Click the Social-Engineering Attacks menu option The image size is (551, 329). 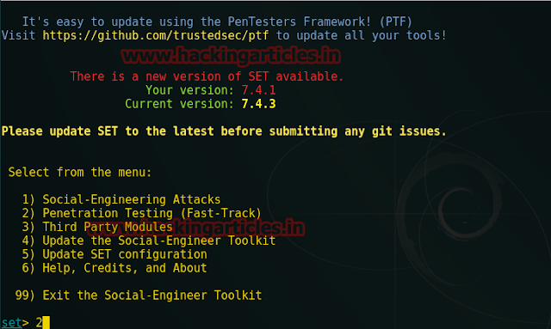[121, 199]
